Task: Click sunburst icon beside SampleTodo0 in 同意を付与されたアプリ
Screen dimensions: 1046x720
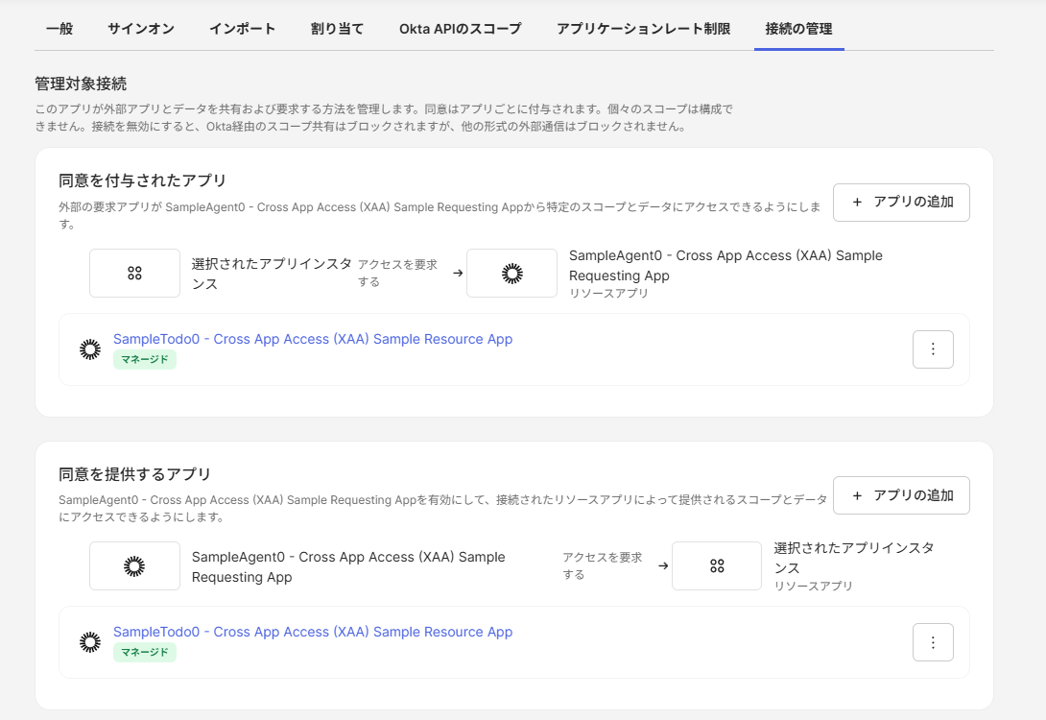Action: tap(90, 349)
